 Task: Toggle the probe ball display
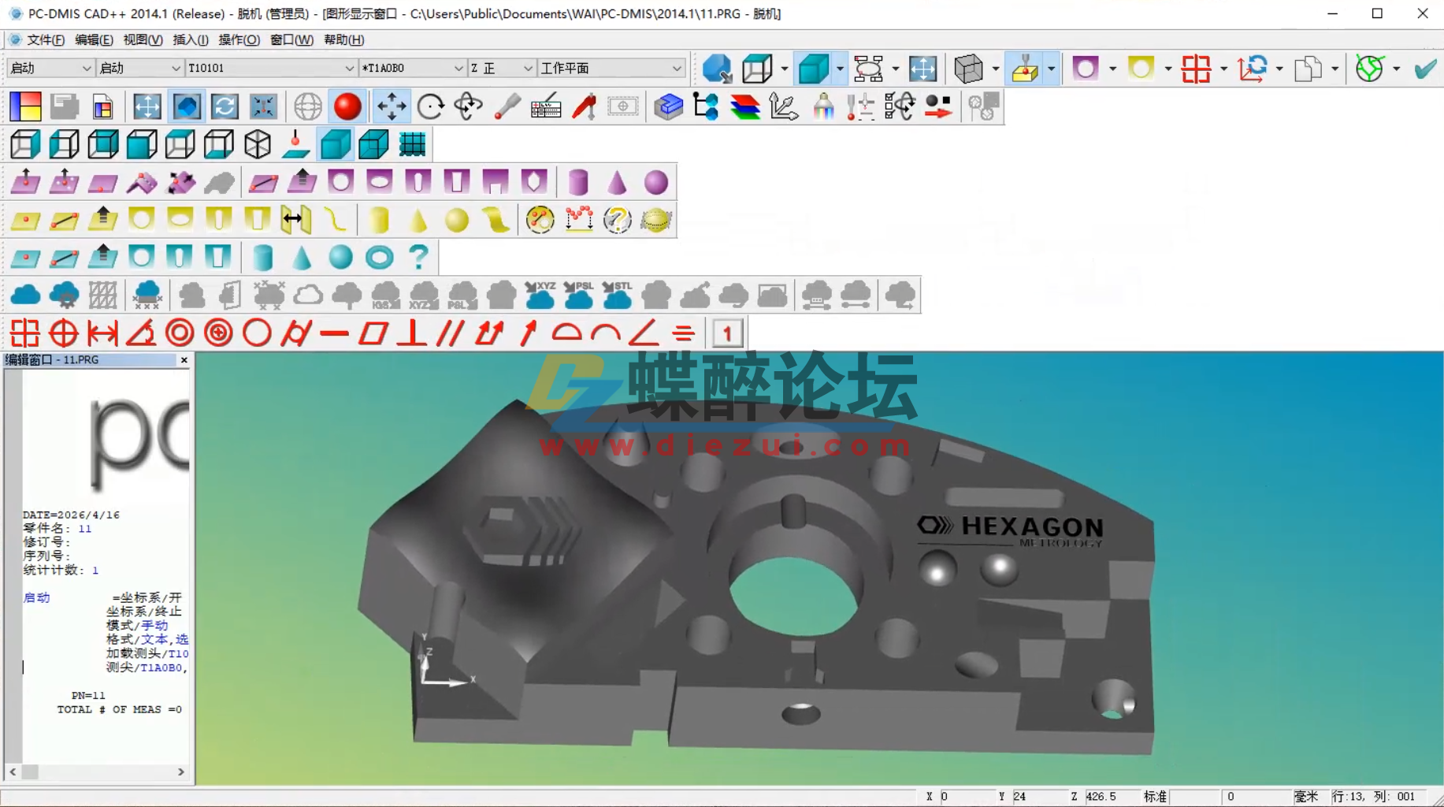(347, 106)
